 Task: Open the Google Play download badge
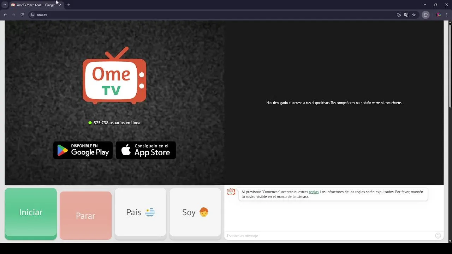(x=83, y=150)
